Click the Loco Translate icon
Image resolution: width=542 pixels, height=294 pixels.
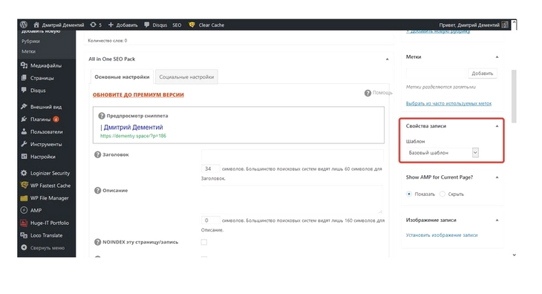click(x=24, y=235)
